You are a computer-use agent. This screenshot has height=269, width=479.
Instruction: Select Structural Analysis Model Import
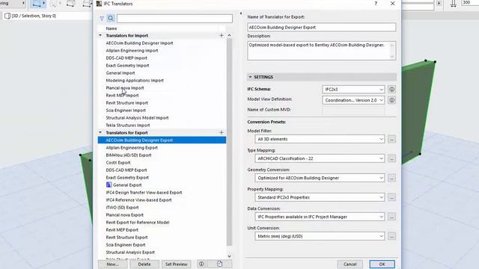pyautogui.click(x=137, y=118)
